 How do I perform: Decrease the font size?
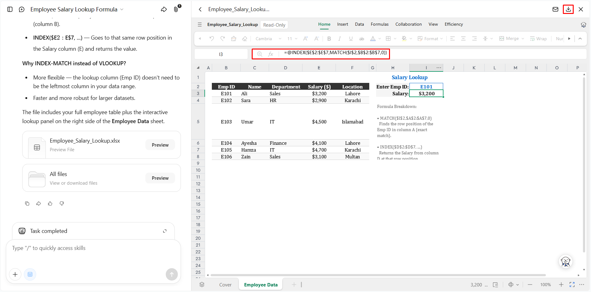316,39
